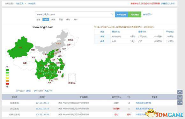Open the Ping检测 breadcrumb link
Image resolution: width=185 pixels, height=119 pixels.
[32, 3]
